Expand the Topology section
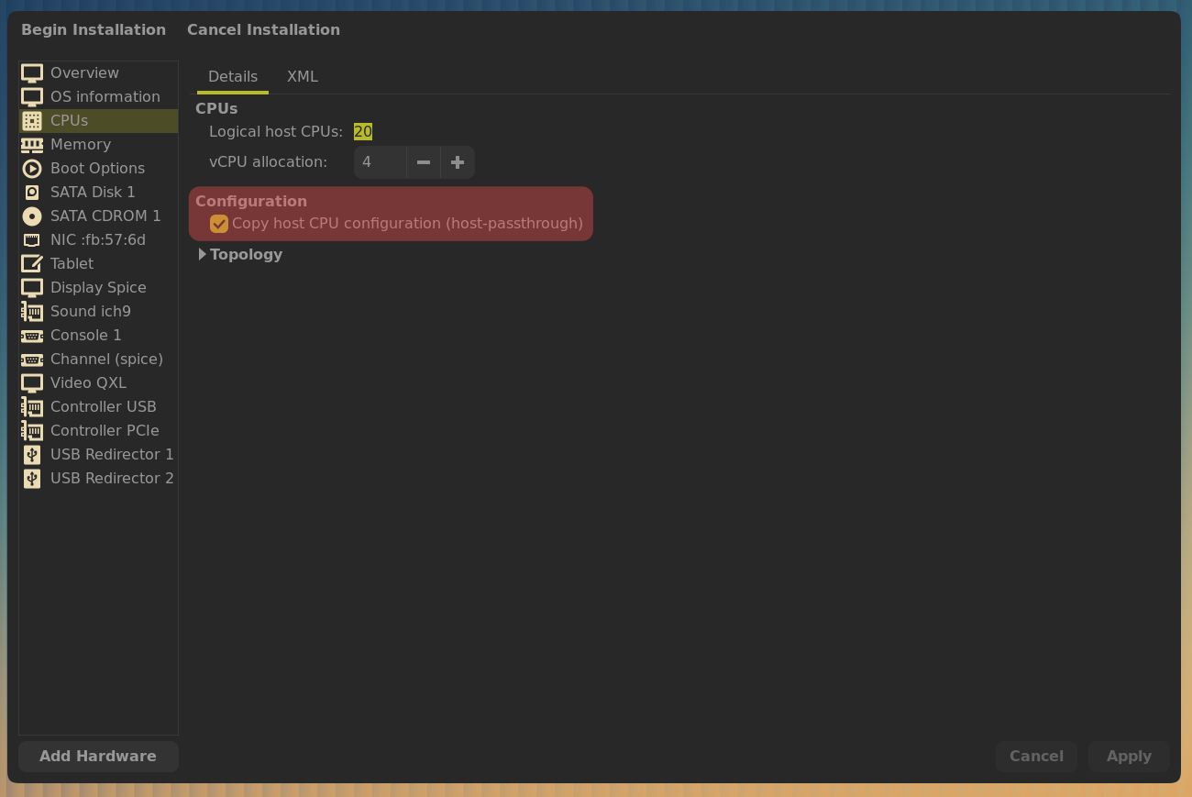Image resolution: width=1192 pixels, height=797 pixels. point(203,255)
